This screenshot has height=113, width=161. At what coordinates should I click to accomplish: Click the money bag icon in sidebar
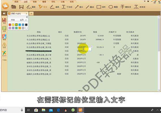4,45
